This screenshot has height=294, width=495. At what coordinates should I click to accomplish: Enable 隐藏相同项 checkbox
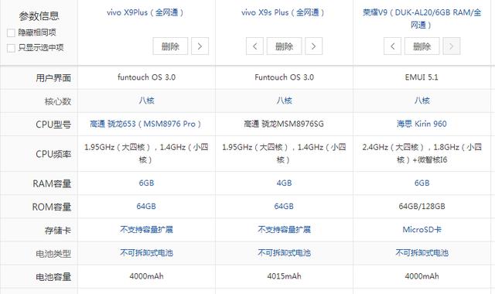point(11,32)
